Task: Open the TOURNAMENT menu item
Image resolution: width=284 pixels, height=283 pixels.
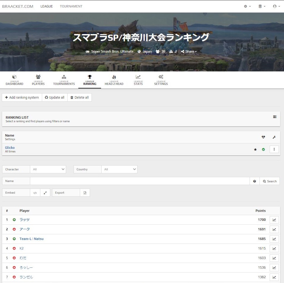Action: tap(71, 6)
